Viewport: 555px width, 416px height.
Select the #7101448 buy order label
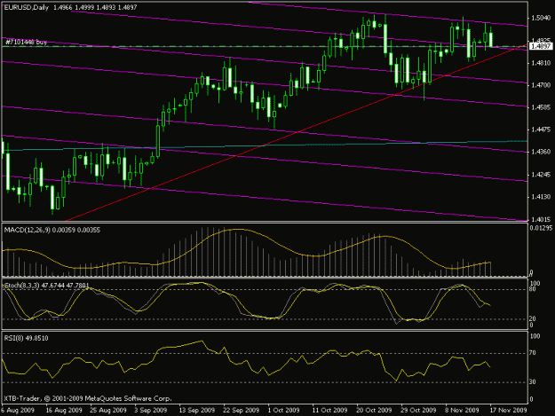[x=26, y=42]
